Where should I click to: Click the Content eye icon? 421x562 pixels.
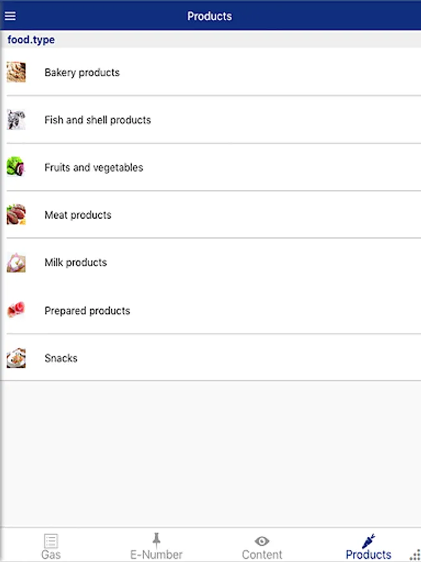coord(262,541)
